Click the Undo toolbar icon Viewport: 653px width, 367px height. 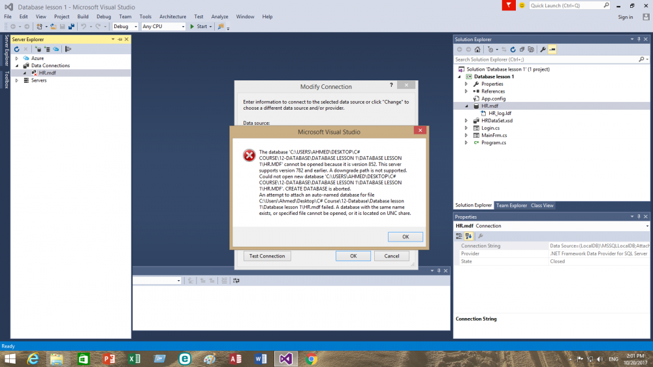(x=84, y=26)
